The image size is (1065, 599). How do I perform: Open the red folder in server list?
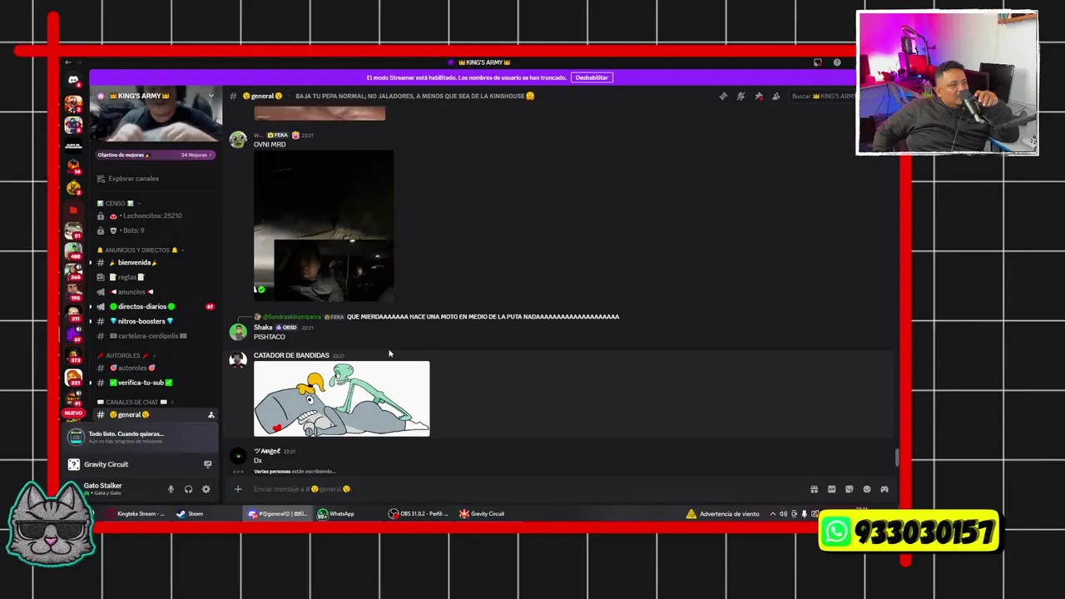pos(73,210)
